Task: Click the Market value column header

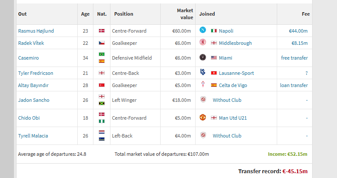Action: point(185,14)
